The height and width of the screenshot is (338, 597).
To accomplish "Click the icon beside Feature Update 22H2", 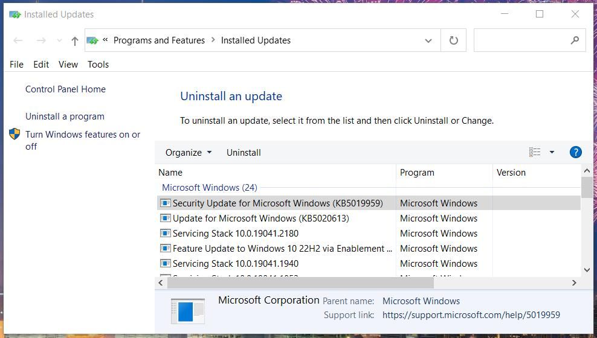I will tap(165, 248).
